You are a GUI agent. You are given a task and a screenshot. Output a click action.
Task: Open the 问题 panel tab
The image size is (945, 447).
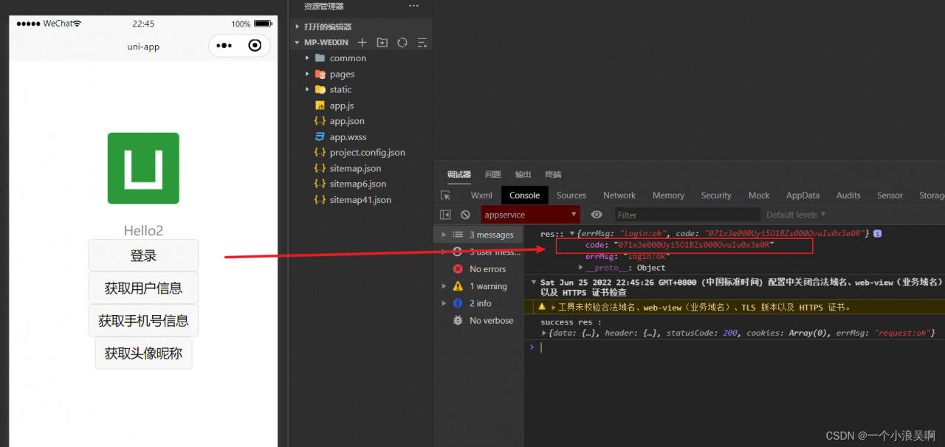click(x=493, y=175)
